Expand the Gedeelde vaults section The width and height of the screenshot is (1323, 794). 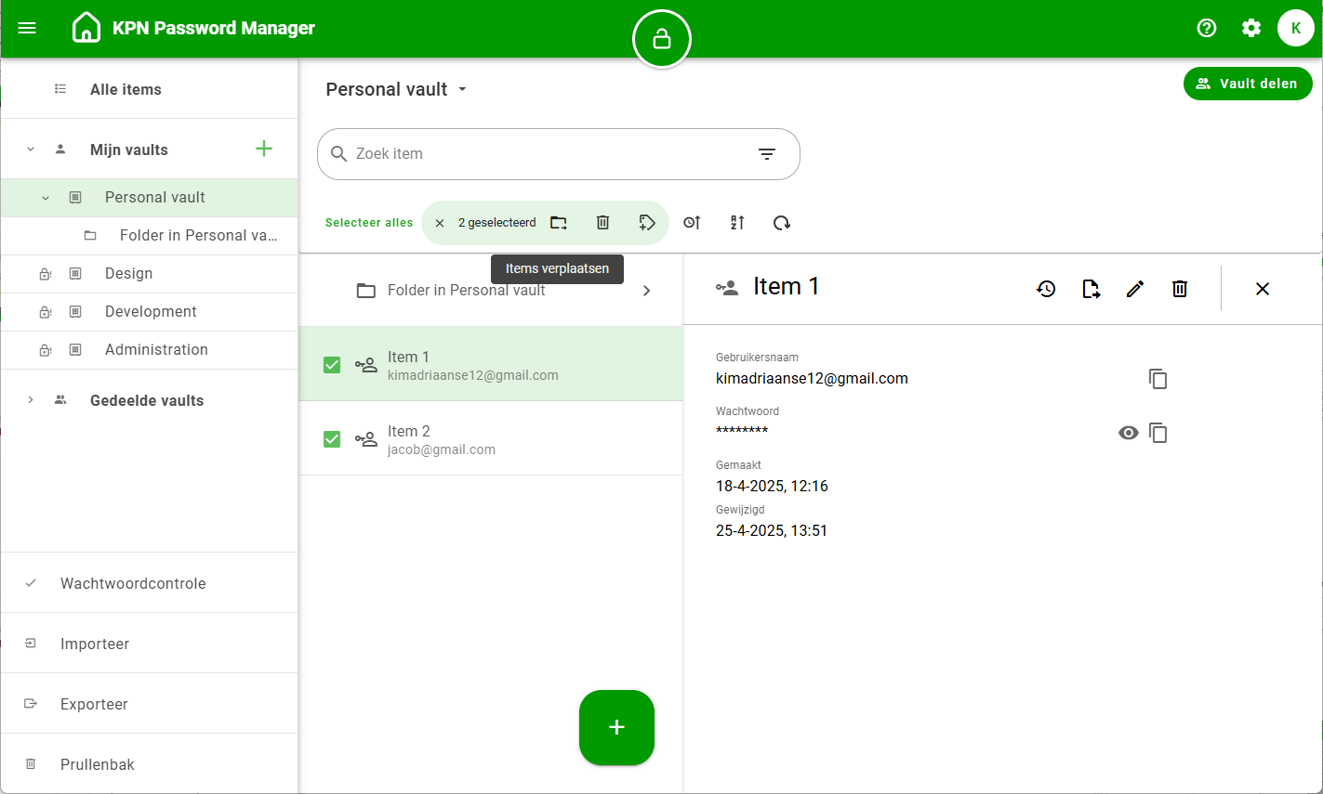coord(31,400)
